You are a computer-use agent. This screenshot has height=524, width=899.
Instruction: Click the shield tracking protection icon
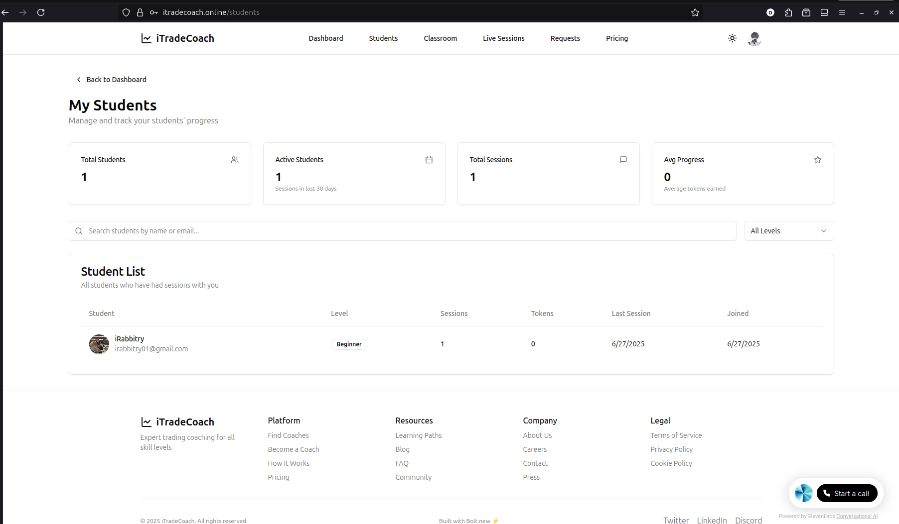point(126,12)
